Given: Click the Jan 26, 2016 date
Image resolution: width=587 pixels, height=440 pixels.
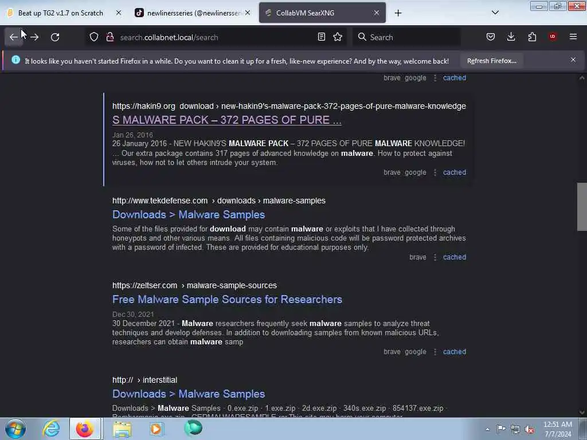Looking at the screenshot, I should 132,135.
